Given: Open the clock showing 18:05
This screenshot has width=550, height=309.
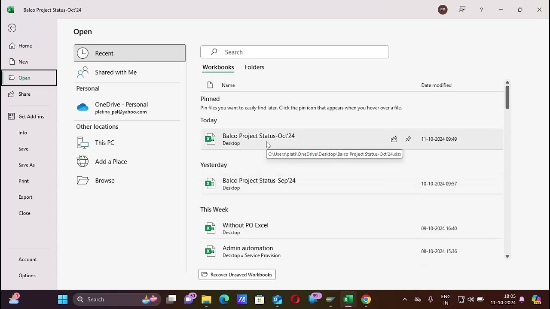Looking at the screenshot, I should click(x=503, y=300).
